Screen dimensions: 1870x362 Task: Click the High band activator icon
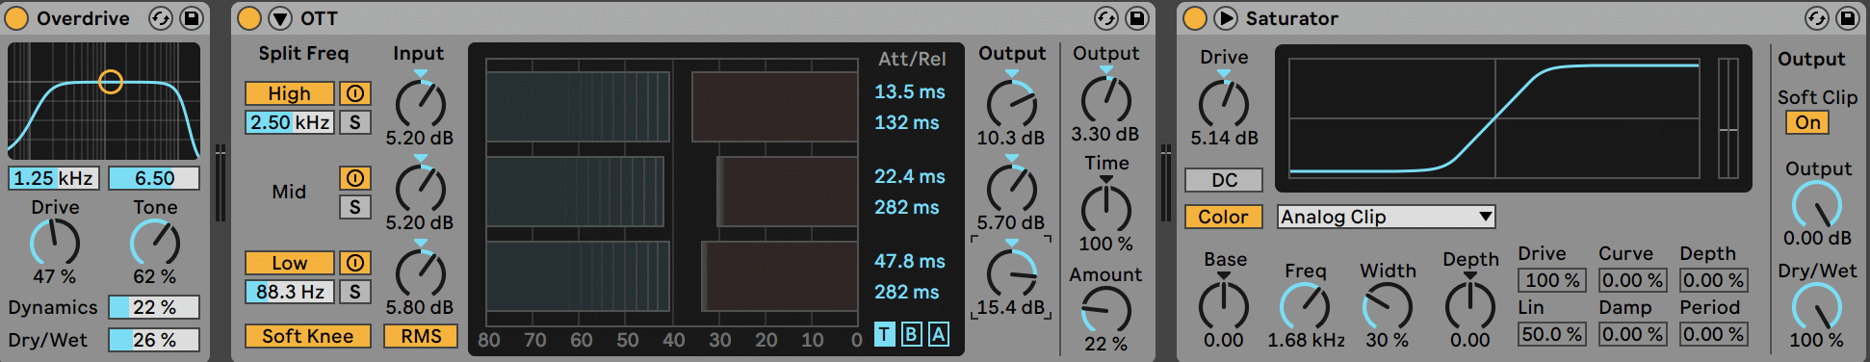click(355, 93)
